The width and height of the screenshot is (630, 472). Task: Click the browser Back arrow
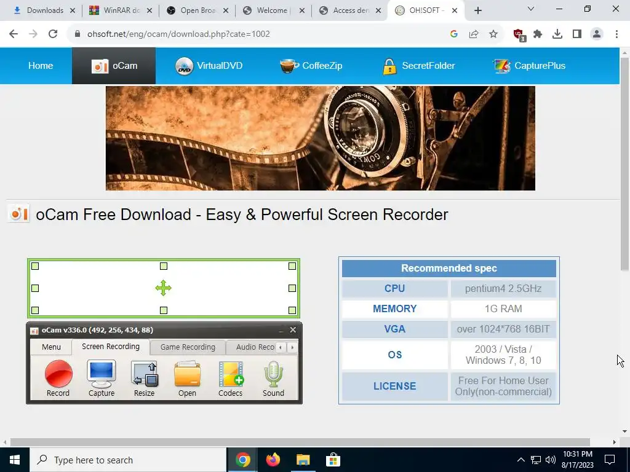[14, 34]
